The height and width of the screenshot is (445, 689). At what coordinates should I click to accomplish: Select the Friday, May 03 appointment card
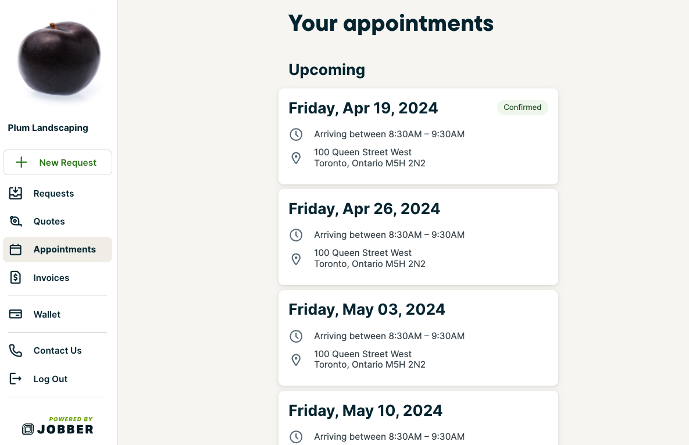tap(418, 337)
